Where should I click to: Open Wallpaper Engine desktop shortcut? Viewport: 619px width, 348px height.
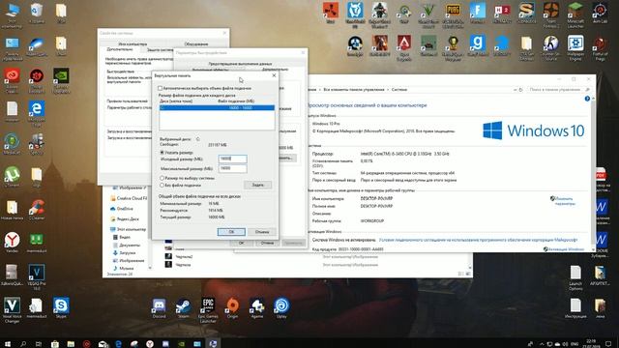click(x=575, y=47)
